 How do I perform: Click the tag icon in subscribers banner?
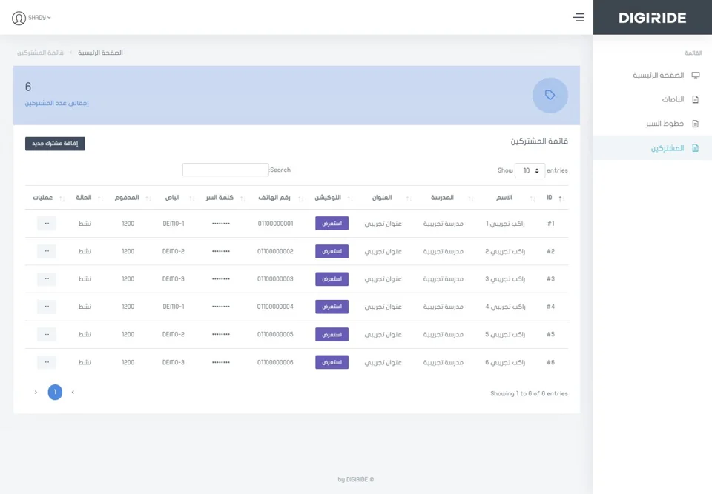[550, 95]
